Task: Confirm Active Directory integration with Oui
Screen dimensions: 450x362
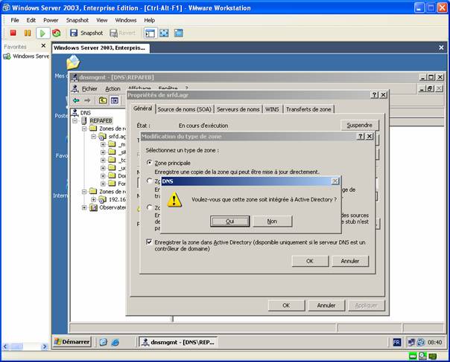Action: [230, 221]
